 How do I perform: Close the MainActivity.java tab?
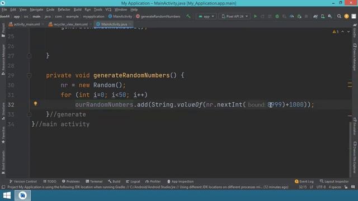pos(130,24)
